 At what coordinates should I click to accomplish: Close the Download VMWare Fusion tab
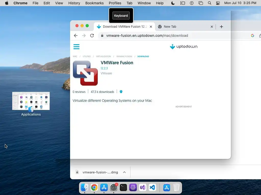tap(151, 27)
